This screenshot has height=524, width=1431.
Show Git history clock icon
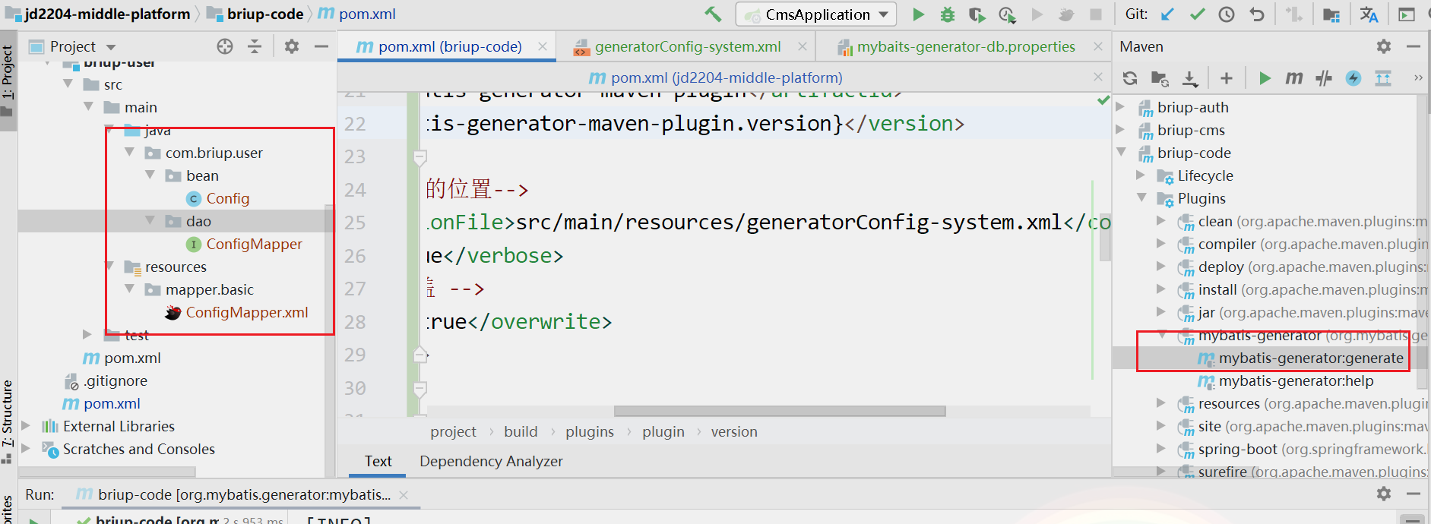1227,14
